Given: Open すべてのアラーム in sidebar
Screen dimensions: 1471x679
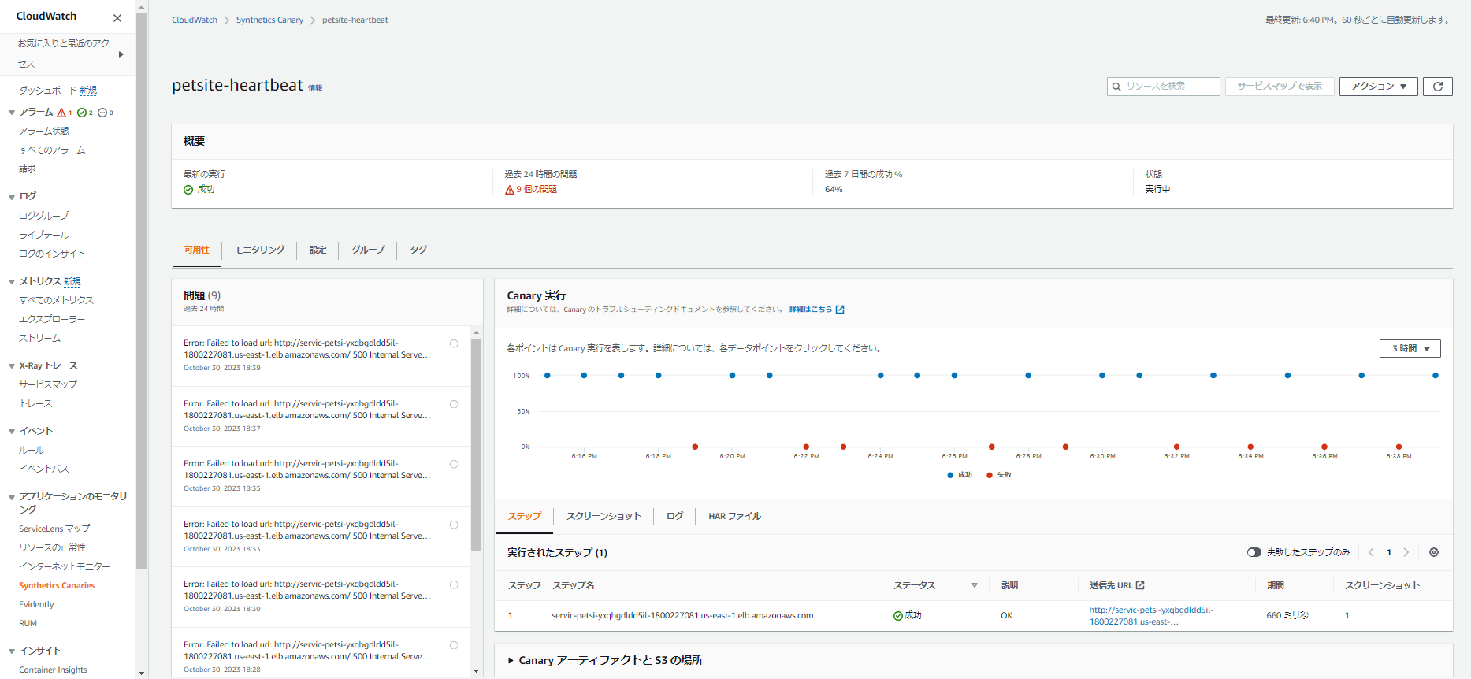Looking at the screenshot, I should (x=52, y=150).
